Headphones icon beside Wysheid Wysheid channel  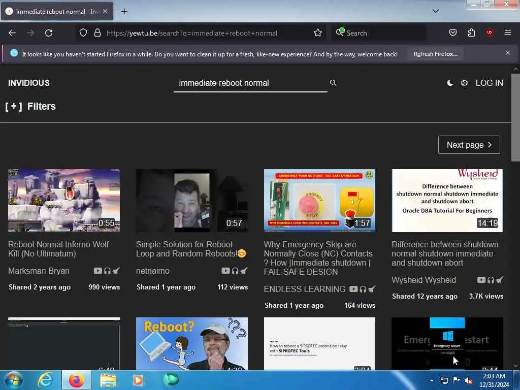pyautogui.click(x=491, y=280)
